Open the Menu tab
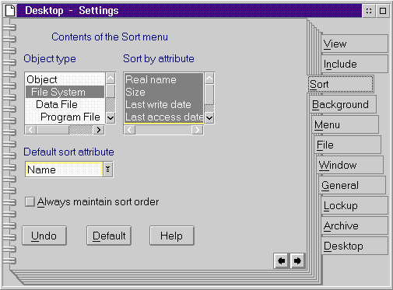 pos(346,124)
